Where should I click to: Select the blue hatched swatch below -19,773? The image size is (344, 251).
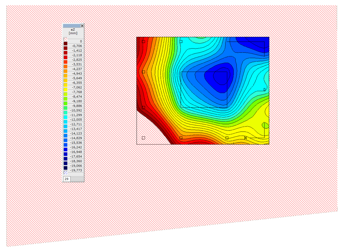click(x=65, y=172)
